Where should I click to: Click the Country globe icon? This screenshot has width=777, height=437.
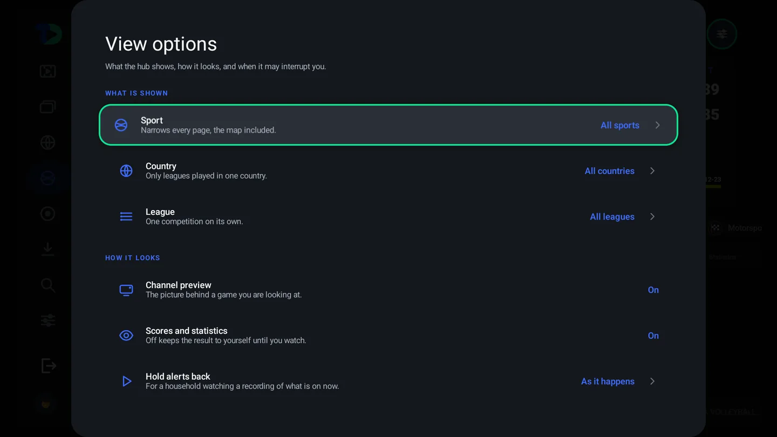point(126,171)
